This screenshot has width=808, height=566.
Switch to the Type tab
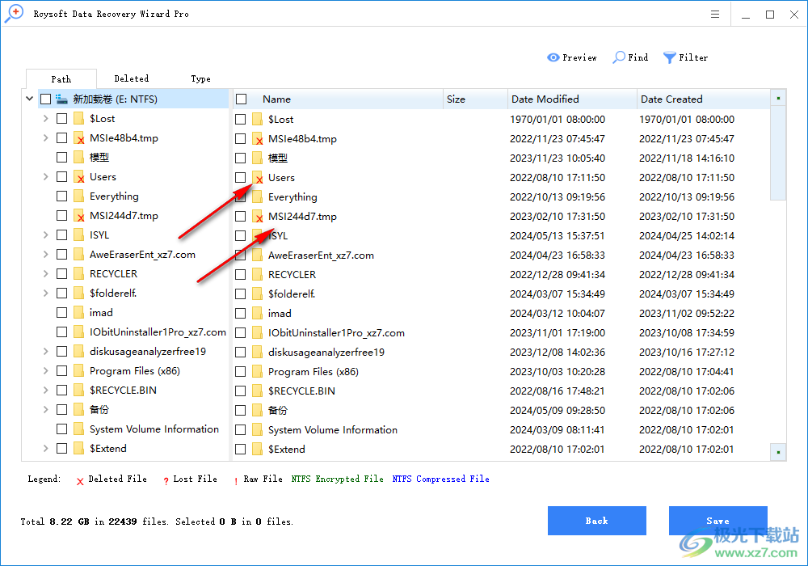200,78
